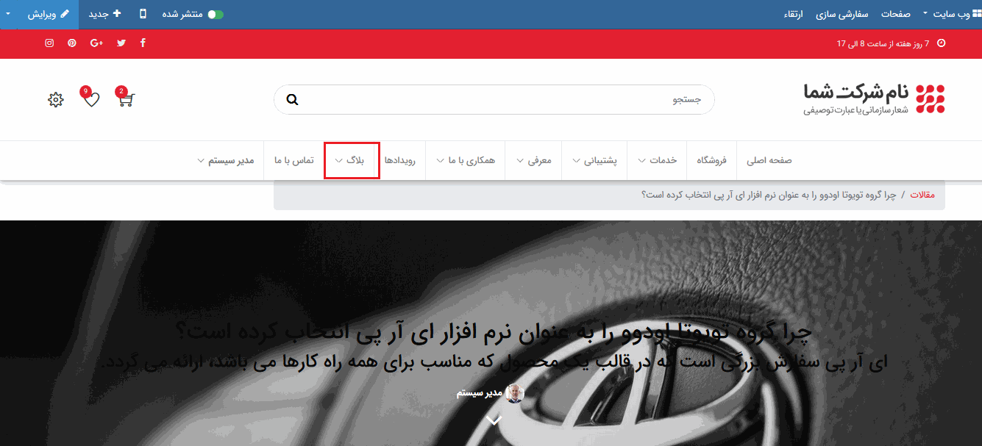Switch to mobile preview icon
The width and height of the screenshot is (982, 446).
pos(143,14)
